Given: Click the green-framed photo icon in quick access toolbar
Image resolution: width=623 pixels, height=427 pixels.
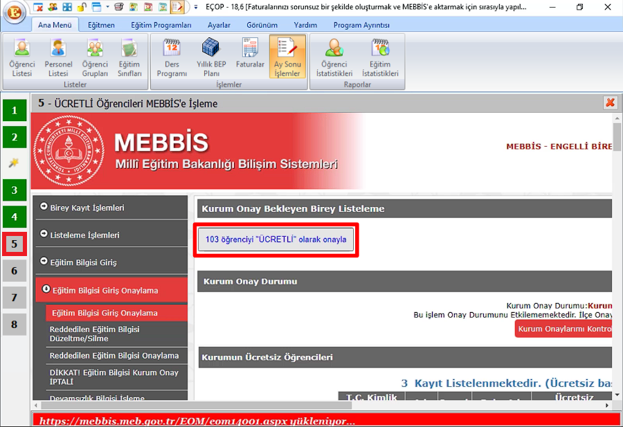Looking at the screenshot, I should (x=134, y=7).
